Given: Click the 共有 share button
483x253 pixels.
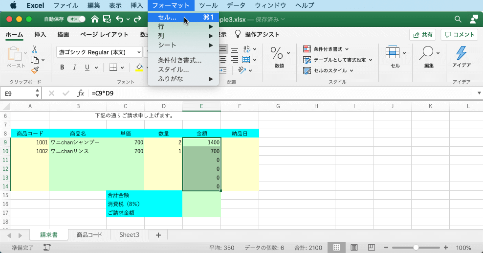Looking at the screenshot, I should 422,35.
